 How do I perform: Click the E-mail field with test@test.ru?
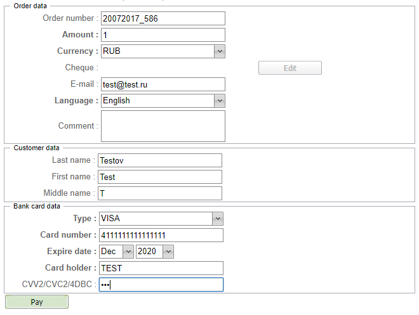pos(163,84)
